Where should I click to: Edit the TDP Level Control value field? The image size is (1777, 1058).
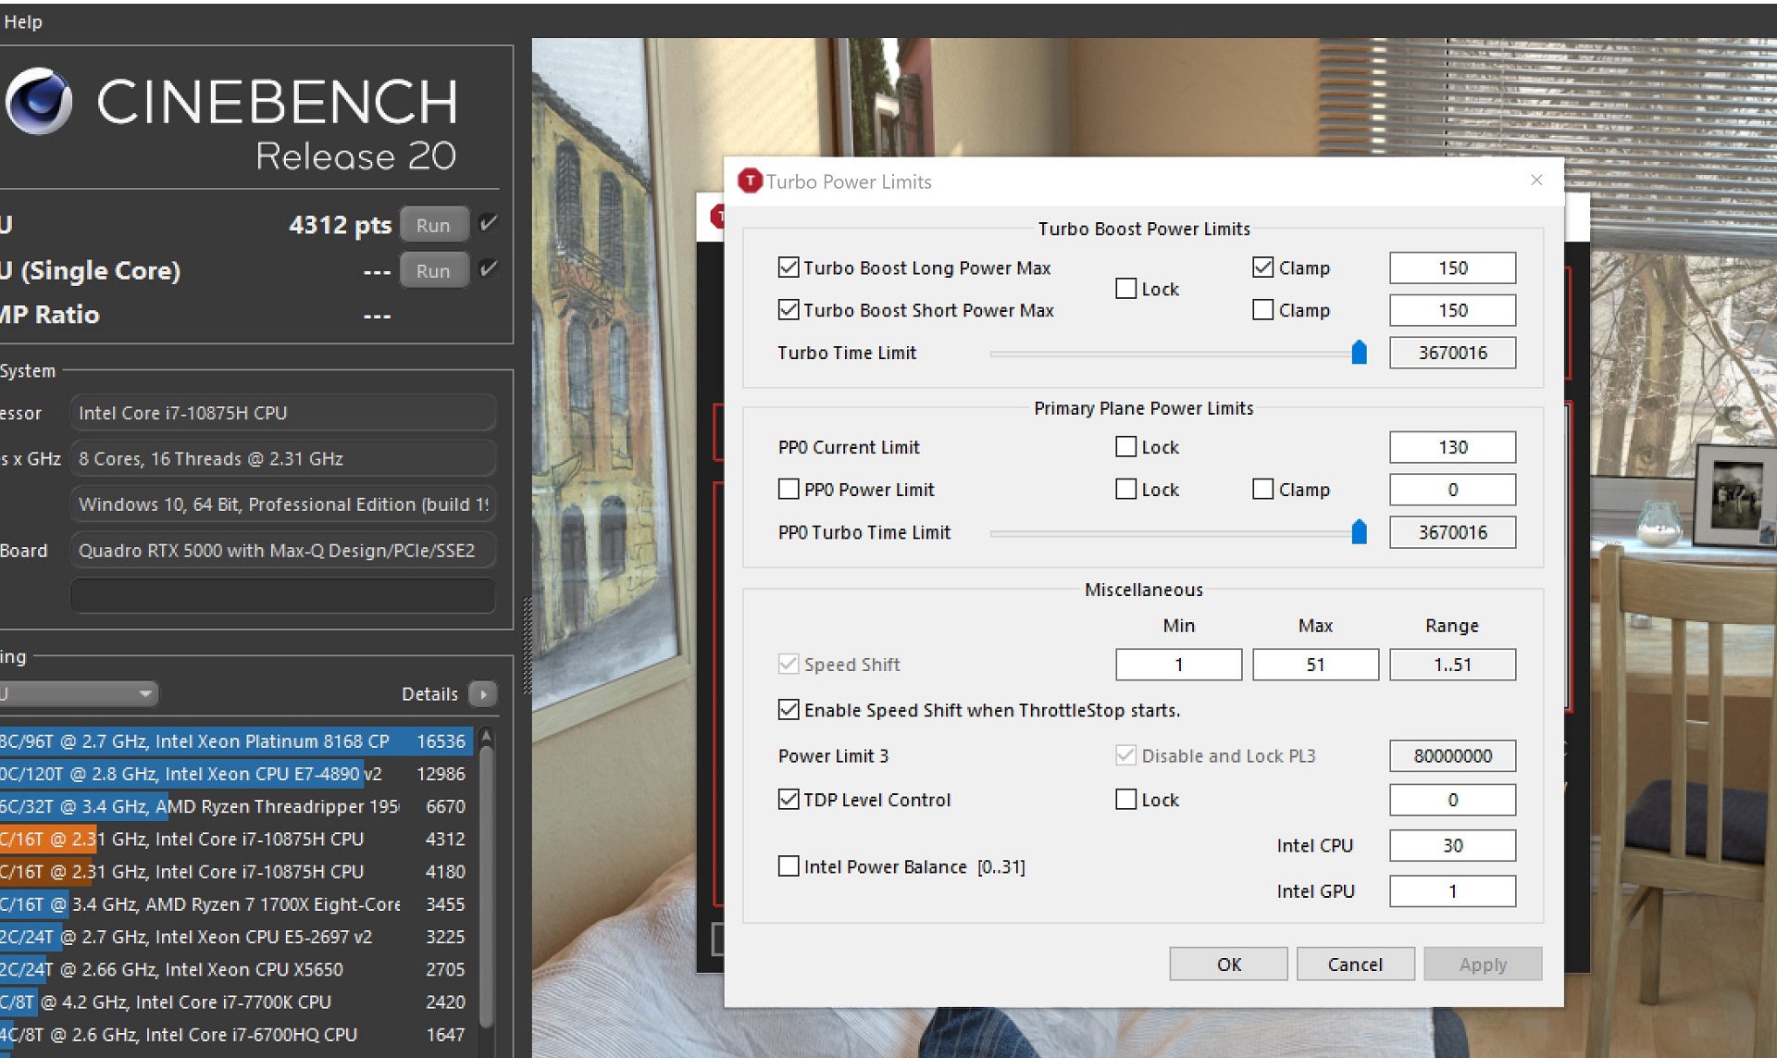pos(1452,800)
